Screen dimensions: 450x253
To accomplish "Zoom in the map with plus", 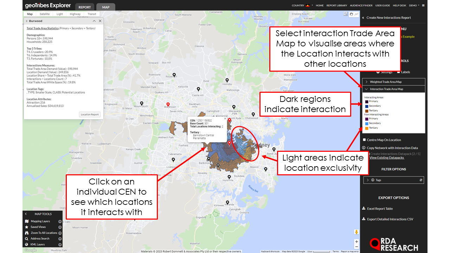I will click(356, 242).
